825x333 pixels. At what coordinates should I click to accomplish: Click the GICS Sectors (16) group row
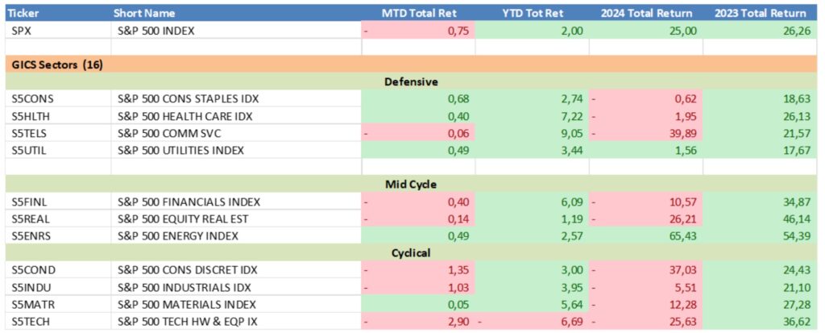[56, 64]
